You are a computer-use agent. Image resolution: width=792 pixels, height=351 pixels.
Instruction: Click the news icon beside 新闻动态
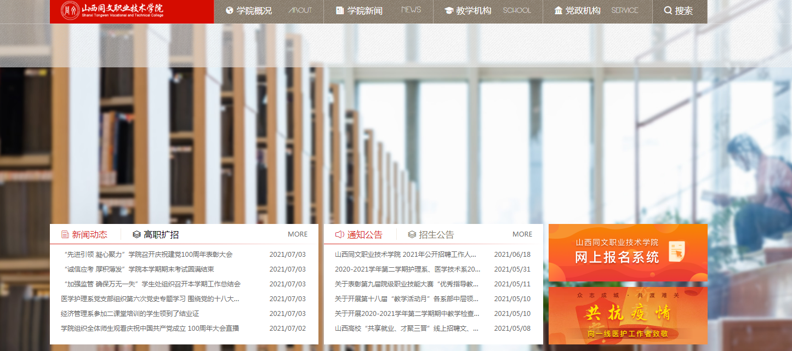[x=65, y=234]
